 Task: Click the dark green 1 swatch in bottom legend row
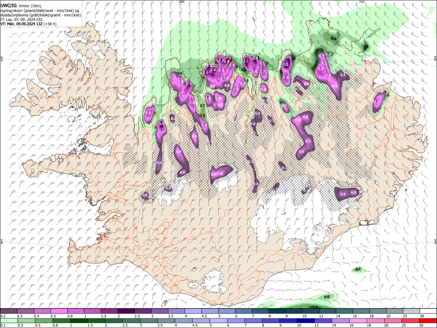(x=78, y=320)
